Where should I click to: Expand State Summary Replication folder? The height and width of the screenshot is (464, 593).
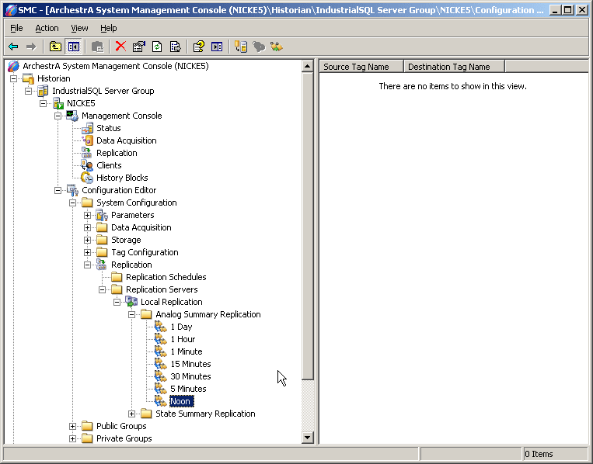(x=131, y=414)
